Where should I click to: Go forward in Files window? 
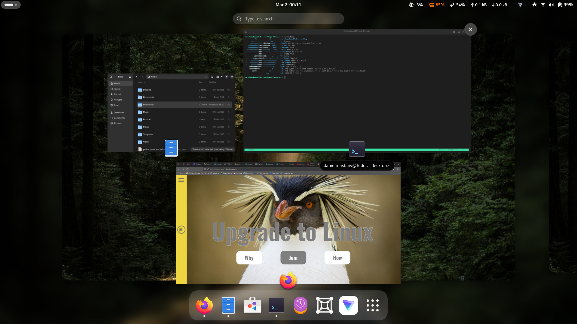point(142,77)
